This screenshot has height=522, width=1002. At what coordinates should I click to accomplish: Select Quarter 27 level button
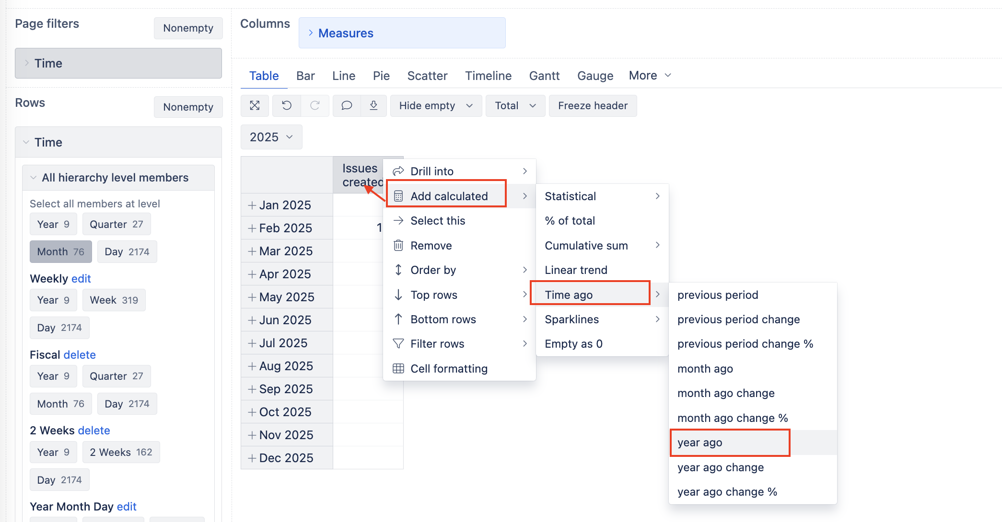tap(116, 225)
